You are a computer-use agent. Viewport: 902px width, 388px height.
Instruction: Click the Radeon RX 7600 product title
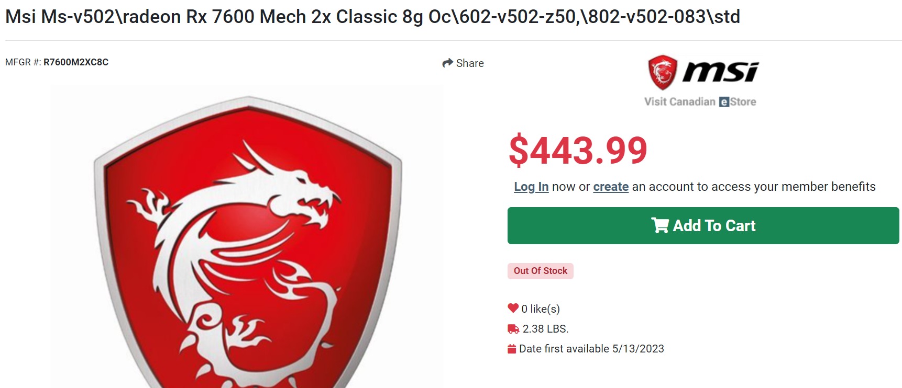[x=372, y=17]
